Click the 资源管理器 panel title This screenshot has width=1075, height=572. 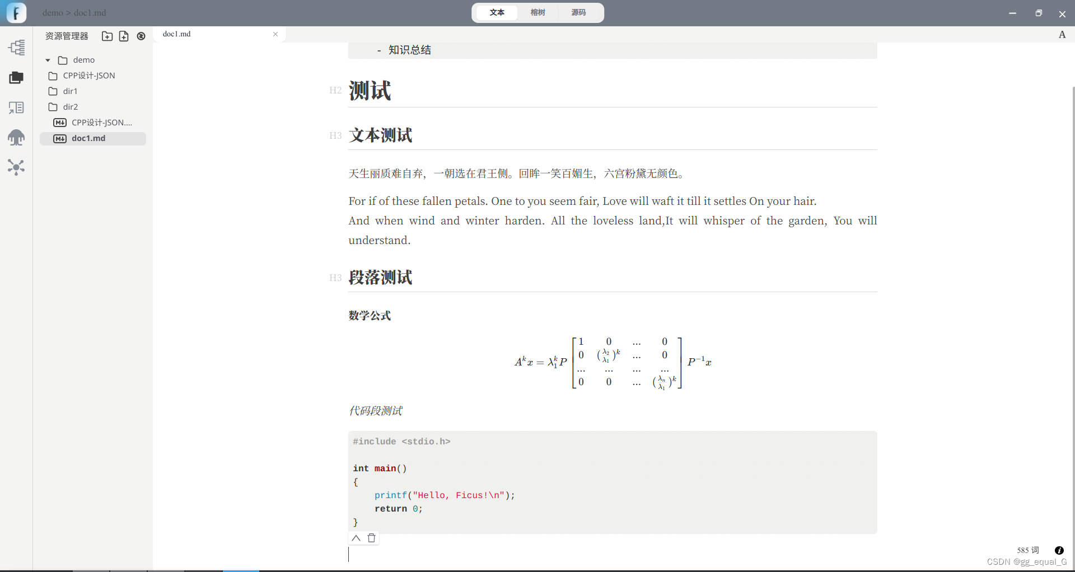click(x=67, y=36)
